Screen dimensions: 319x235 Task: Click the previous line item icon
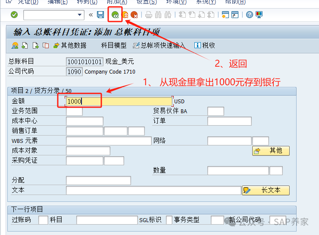click(25, 45)
